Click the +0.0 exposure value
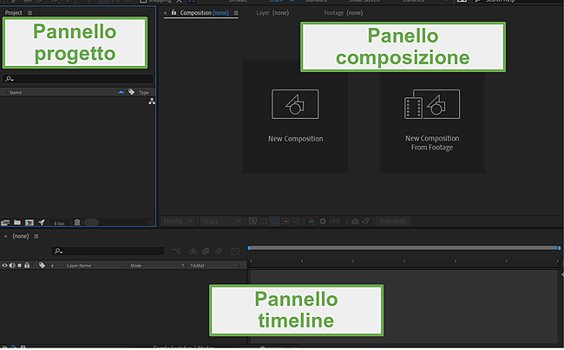This screenshot has width=564, height=350. pyautogui.click(x=334, y=221)
